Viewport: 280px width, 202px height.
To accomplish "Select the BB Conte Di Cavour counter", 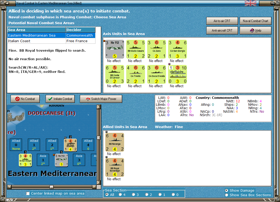I will [x=115, y=74].
